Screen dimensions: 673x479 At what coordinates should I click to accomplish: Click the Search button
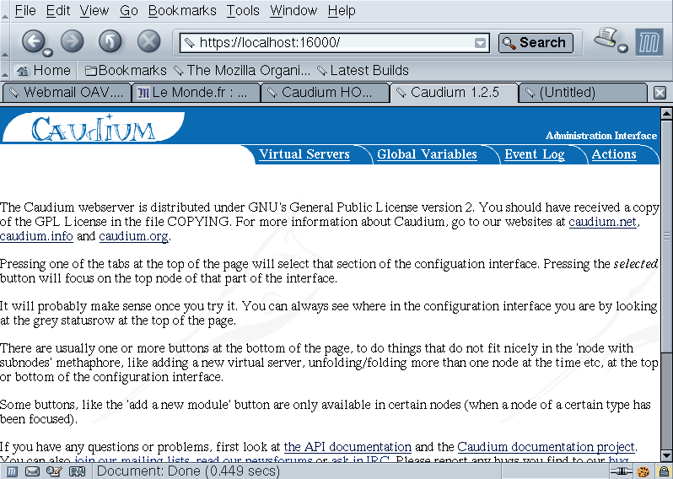click(536, 43)
